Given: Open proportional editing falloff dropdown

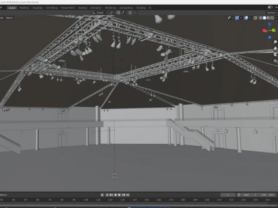Looking at the screenshot, I should coord(136,13).
